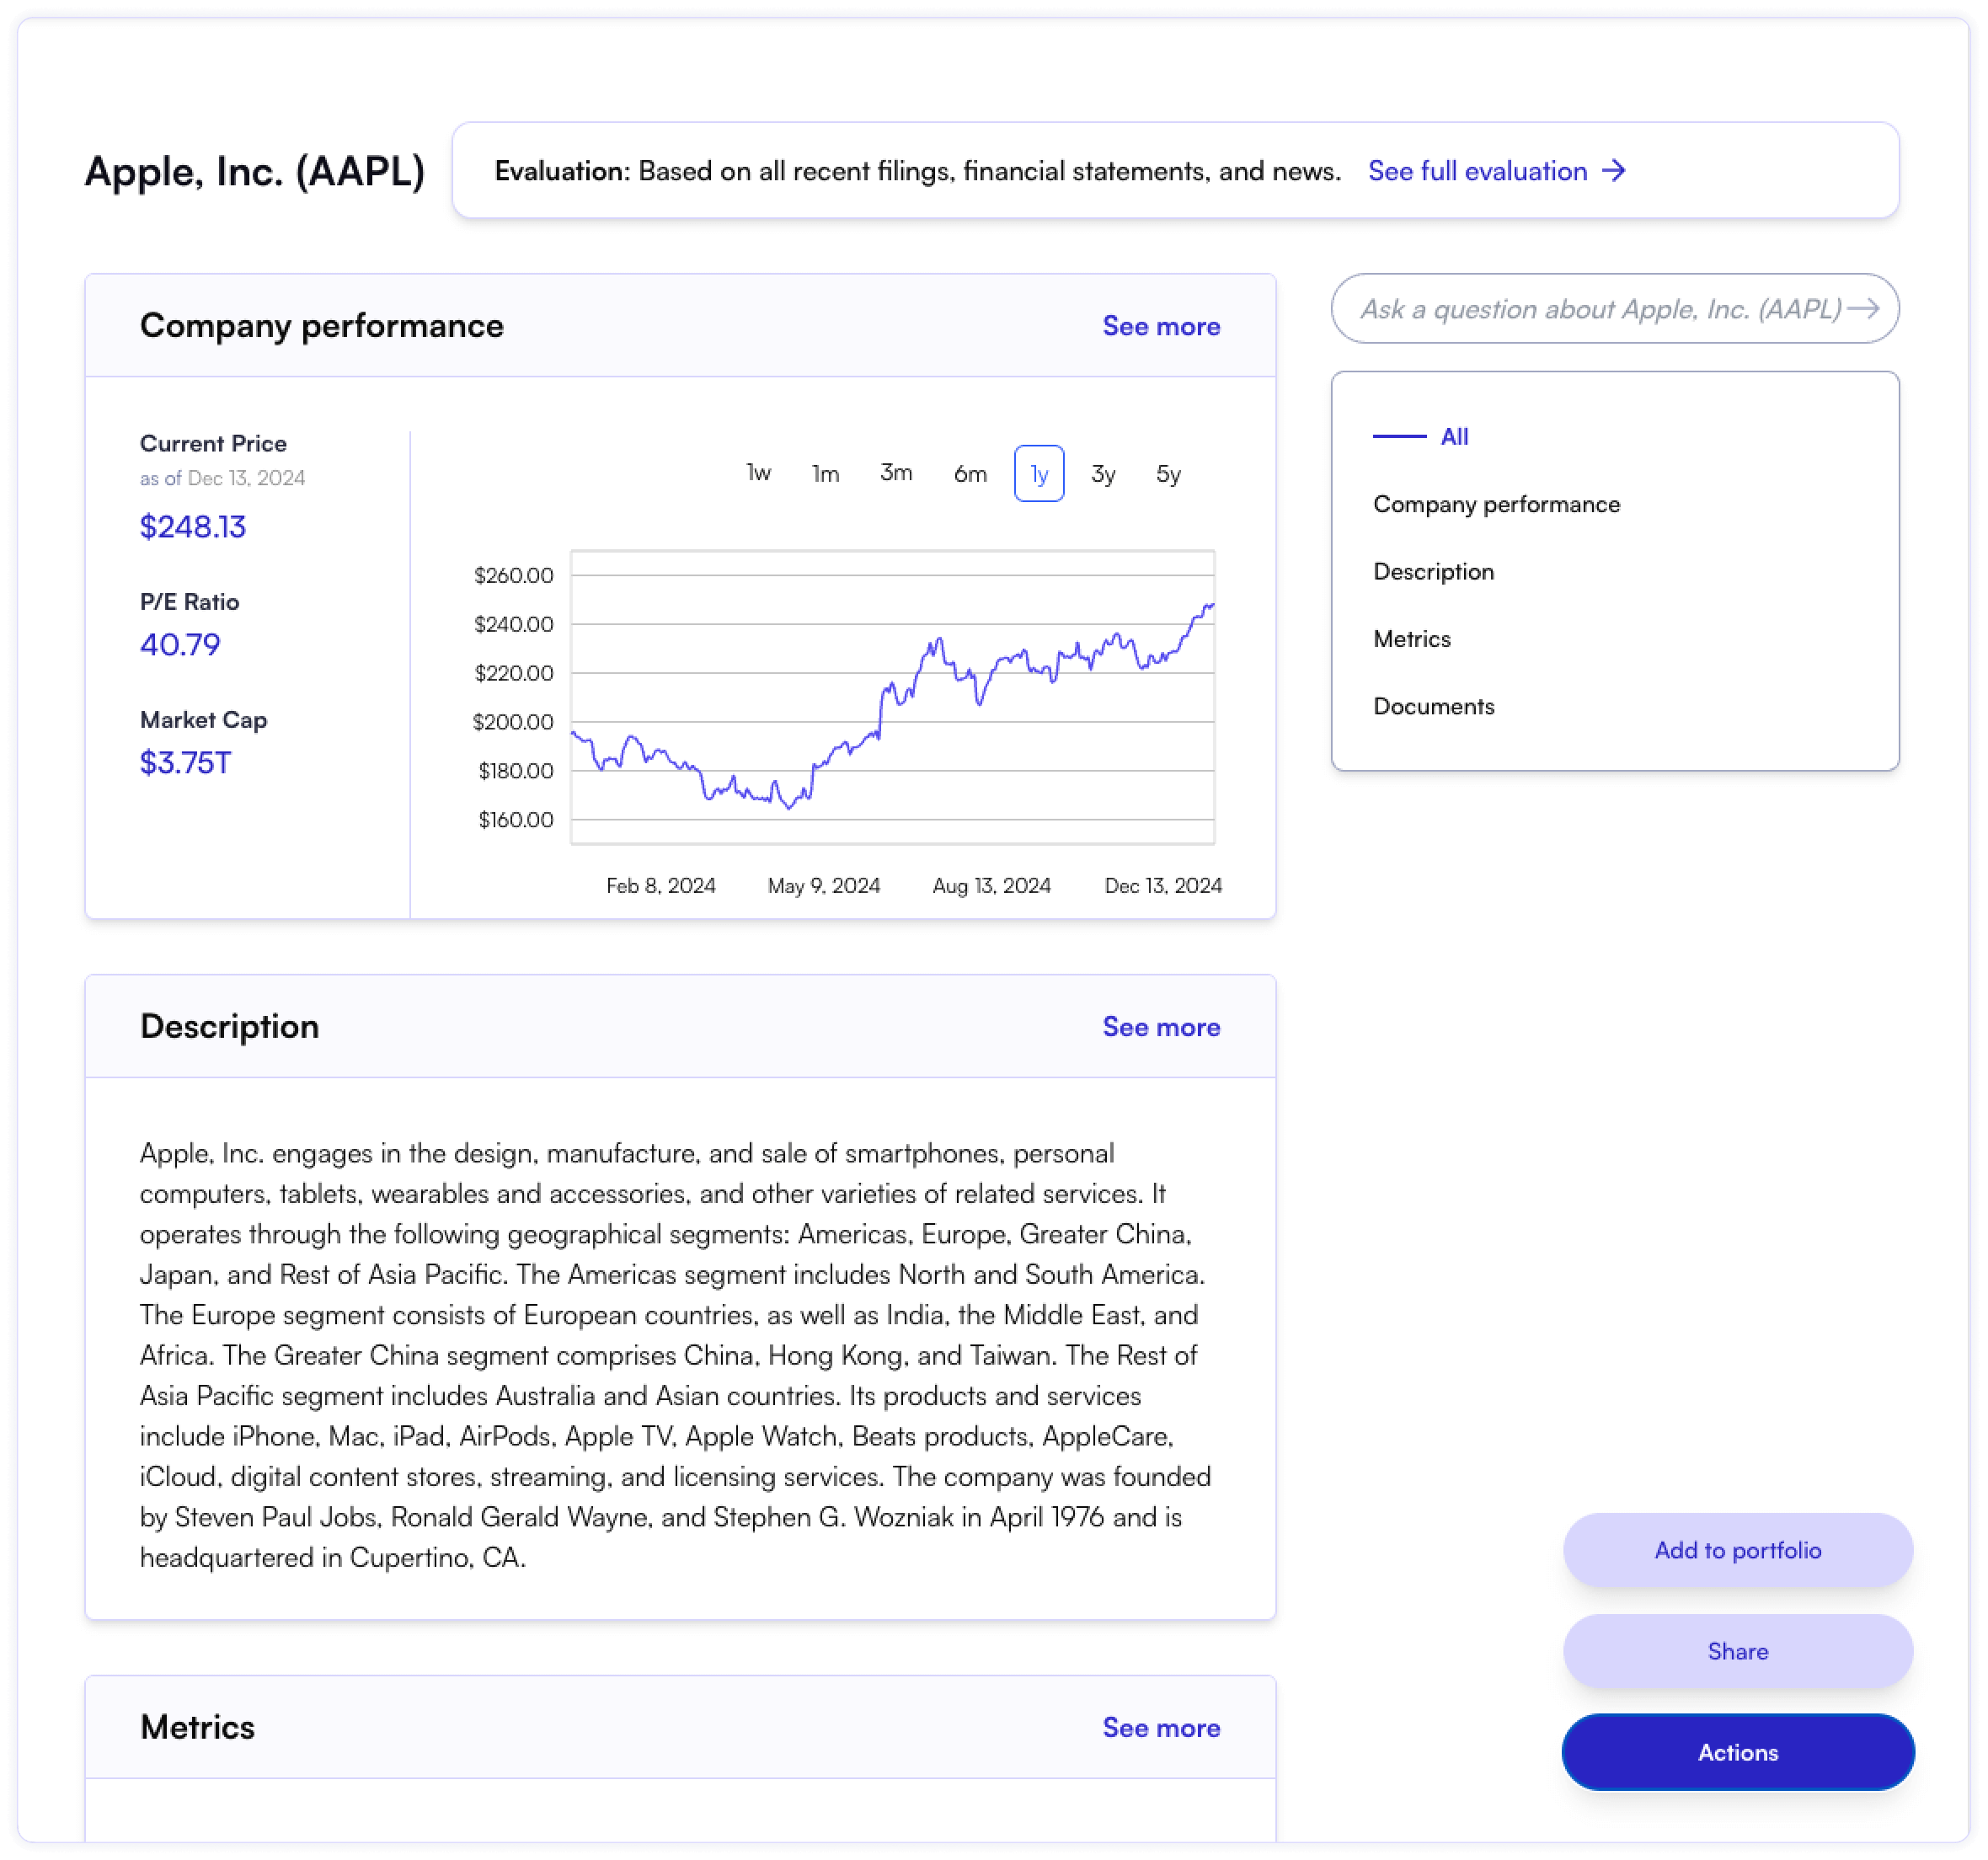Screen dimensions: 1988x1860
Task: Expand Metrics section via See more
Action: click(1160, 1728)
